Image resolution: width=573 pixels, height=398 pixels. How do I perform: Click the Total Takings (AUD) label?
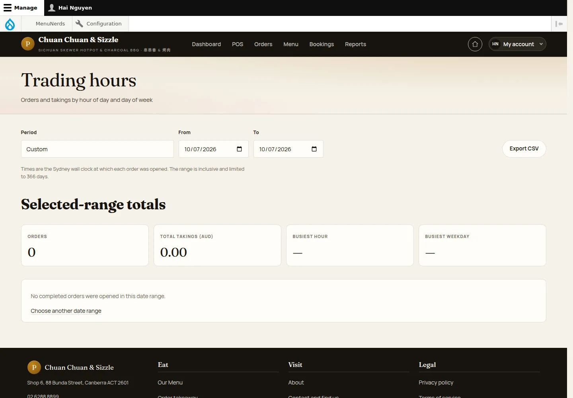(x=187, y=236)
